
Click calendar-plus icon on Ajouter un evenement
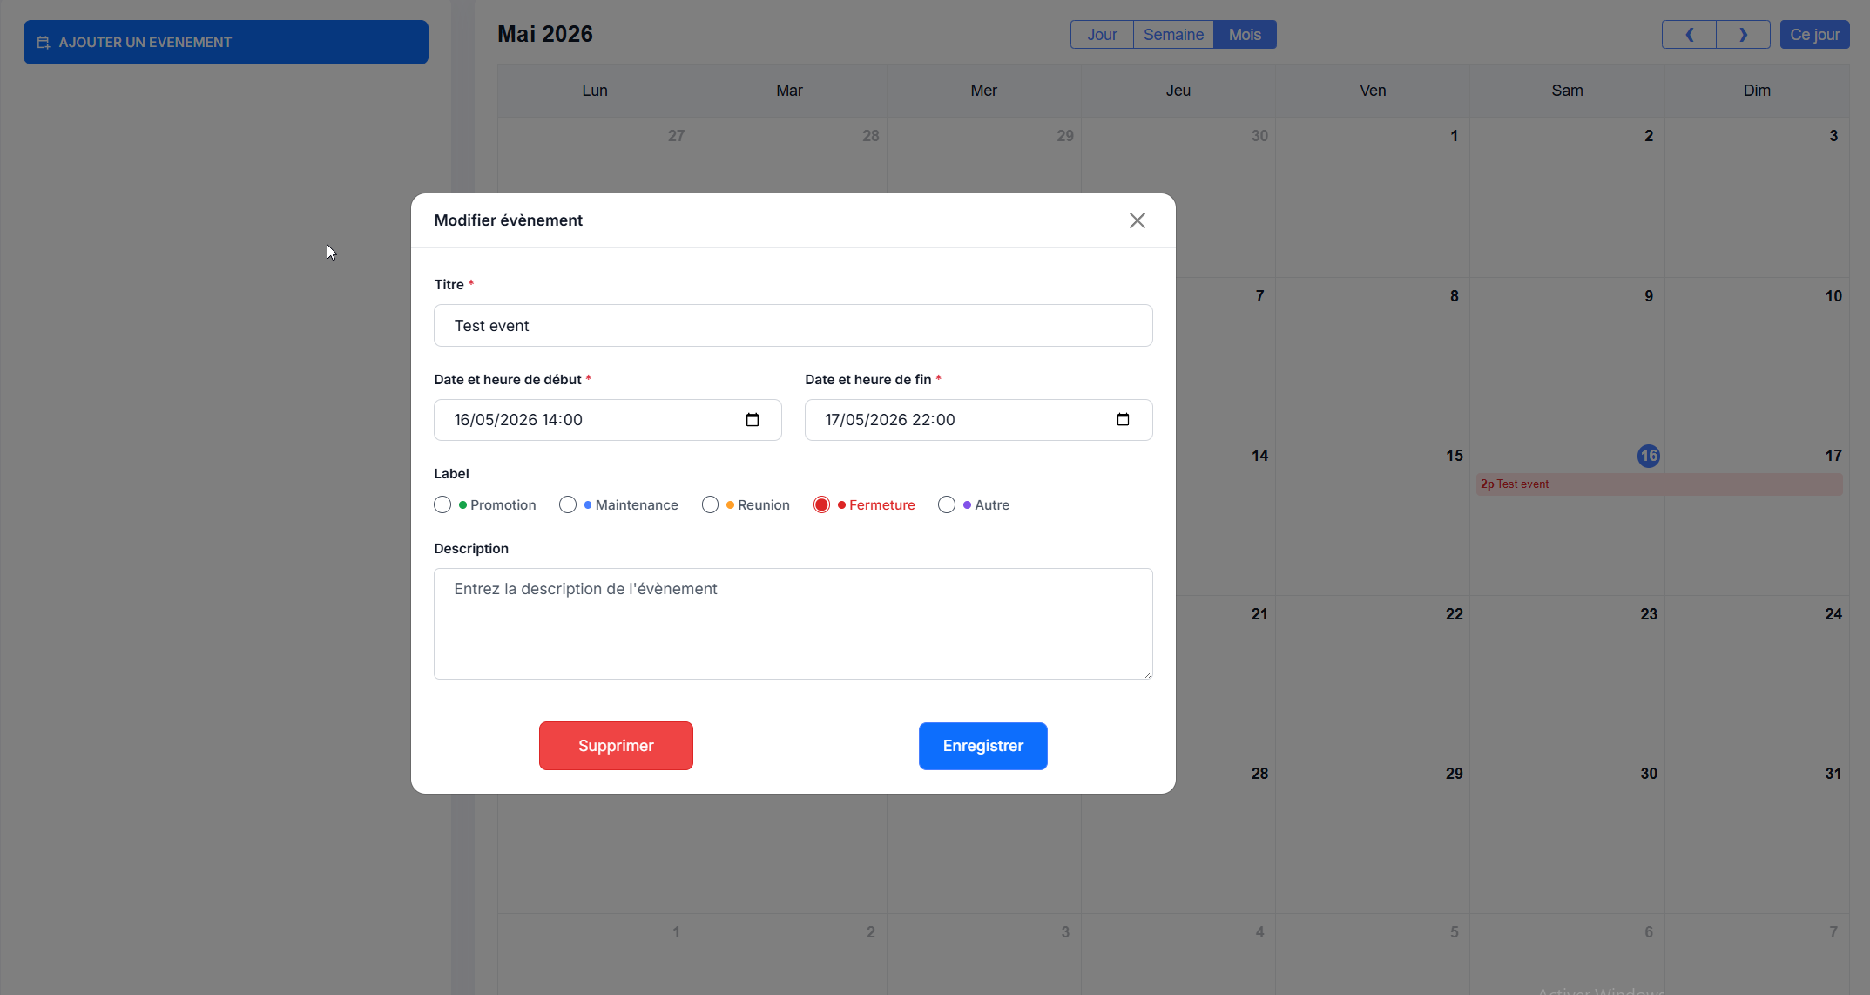pos(44,43)
